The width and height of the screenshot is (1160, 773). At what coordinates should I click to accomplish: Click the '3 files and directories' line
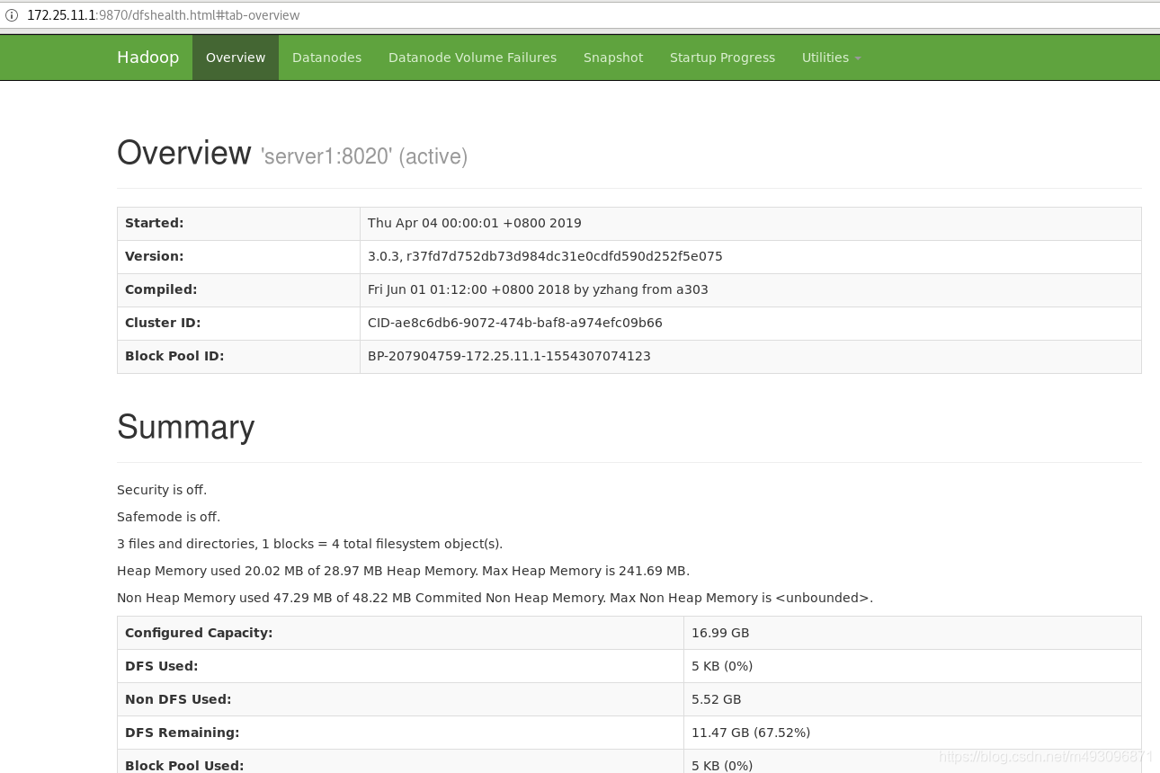pos(310,544)
